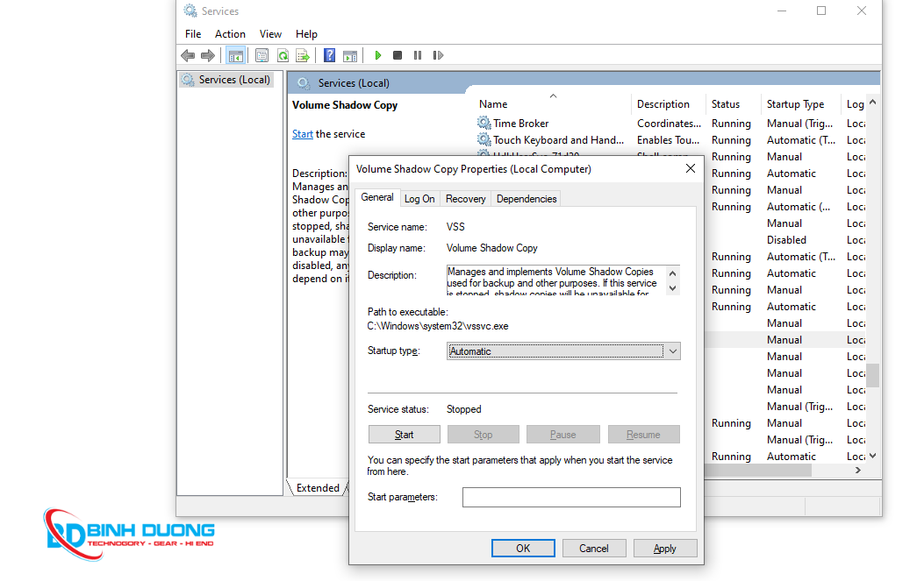Restart the service via the toolbar icon

(438, 55)
